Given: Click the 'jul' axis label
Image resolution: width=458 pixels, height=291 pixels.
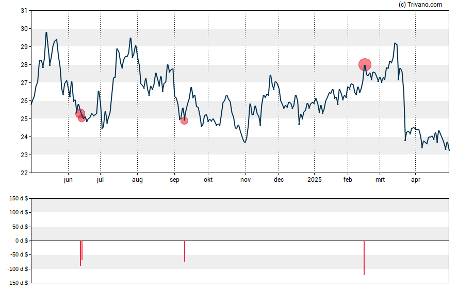Looking at the screenshot, I should pos(100,180).
